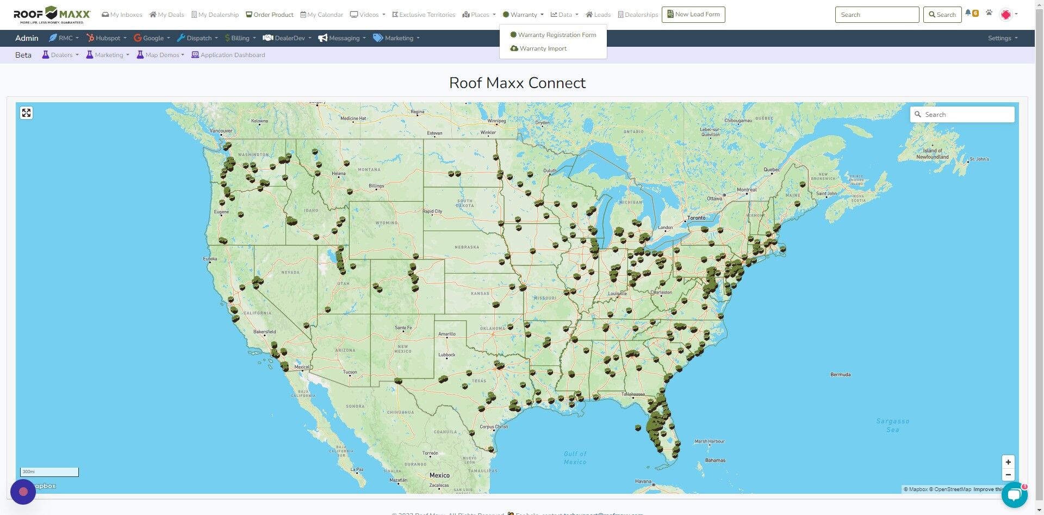Screen dimensions: 1044x515
Task: Zoom out the map with minus
Action: pos(1008,475)
